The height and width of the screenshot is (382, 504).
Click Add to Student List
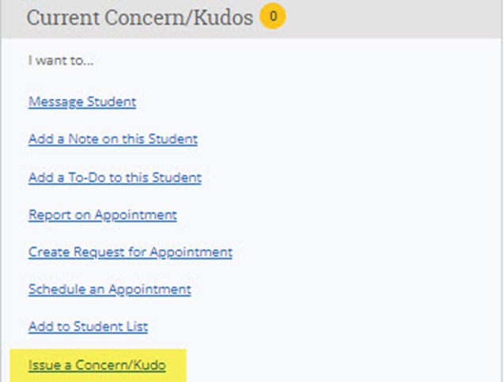tap(89, 327)
